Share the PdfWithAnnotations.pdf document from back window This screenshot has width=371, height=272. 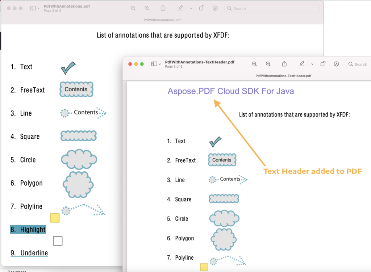point(163,8)
